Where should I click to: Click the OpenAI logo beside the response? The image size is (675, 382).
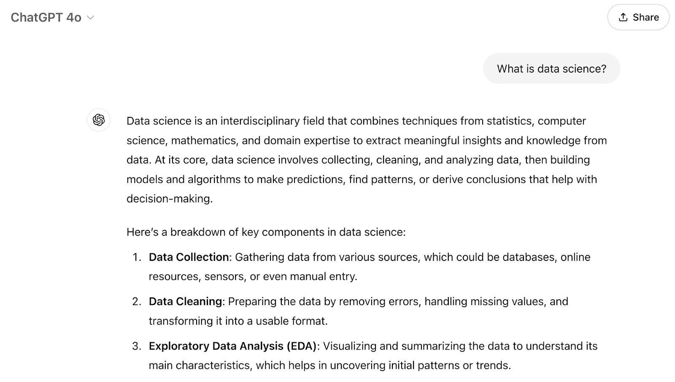(x=98, y=120)
